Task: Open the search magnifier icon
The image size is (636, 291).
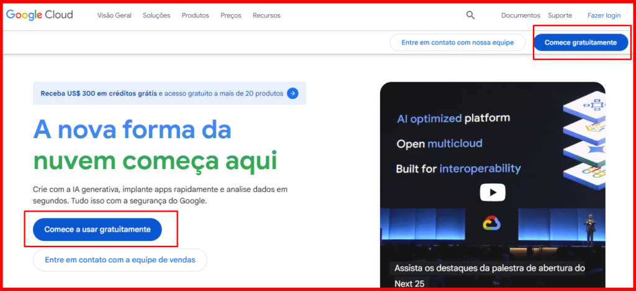Action: pos(470,15)
